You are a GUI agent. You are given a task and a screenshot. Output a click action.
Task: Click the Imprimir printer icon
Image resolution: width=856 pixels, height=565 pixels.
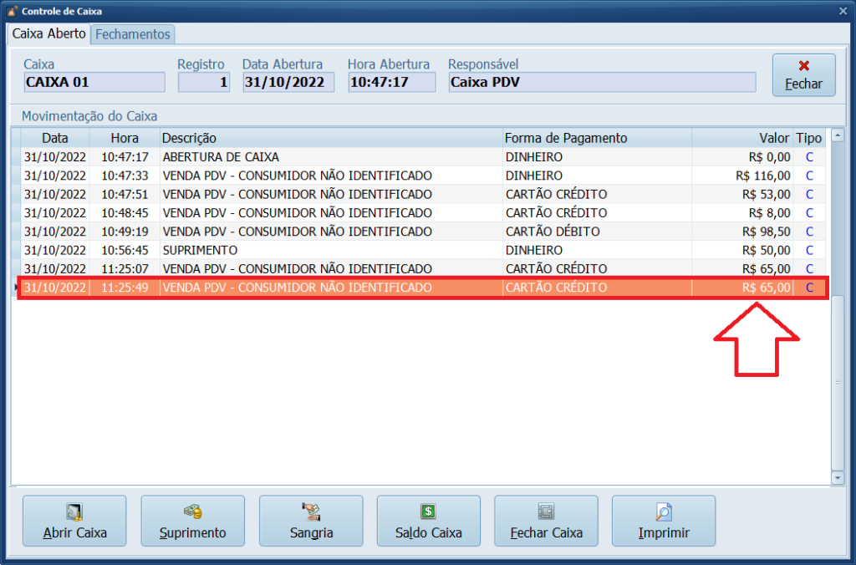click(x=664, y=512)
